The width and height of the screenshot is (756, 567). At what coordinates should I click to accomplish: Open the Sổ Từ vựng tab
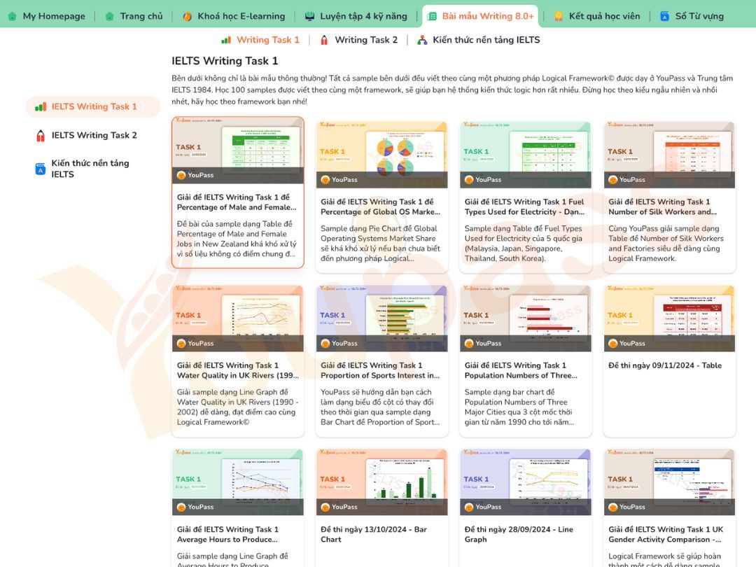point(692,16)
